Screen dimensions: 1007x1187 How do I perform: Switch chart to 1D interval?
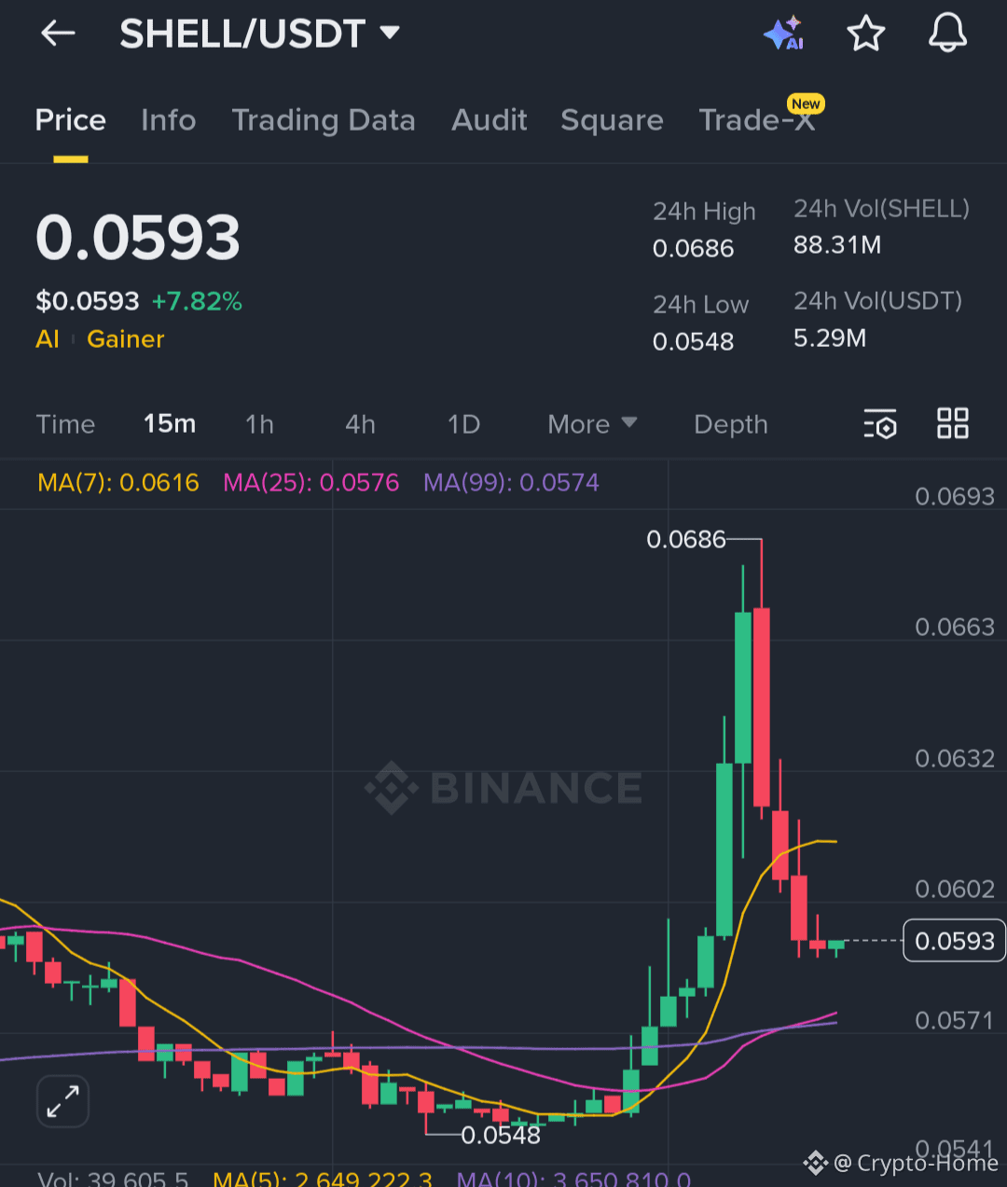pos(463,424)
